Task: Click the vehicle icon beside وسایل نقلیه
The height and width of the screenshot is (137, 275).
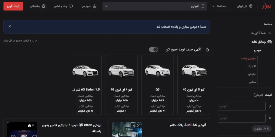Action: (x=270, y=42)
